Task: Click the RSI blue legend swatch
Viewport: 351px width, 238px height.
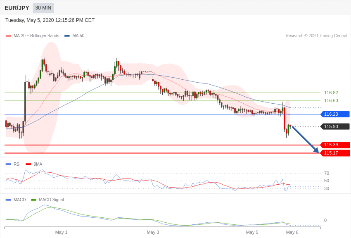Action: (x=8, y=164)
